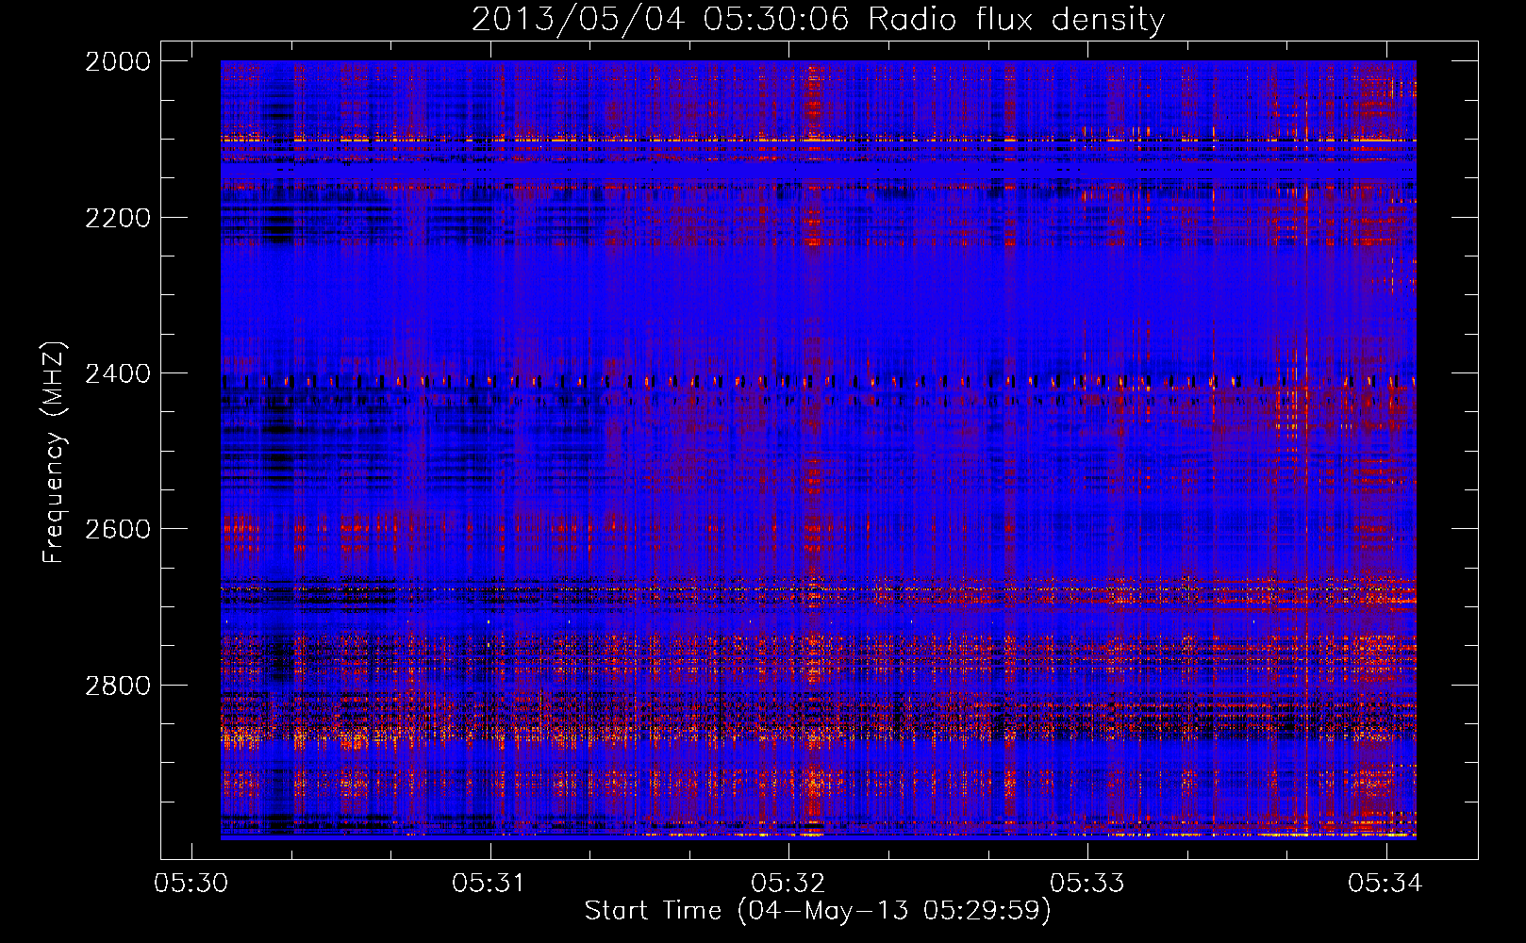Click the 'Frequency (MHZ)' axis label
Viewport: 1526px width, 943px height.
pyautogui.click(x=53, y=453)
